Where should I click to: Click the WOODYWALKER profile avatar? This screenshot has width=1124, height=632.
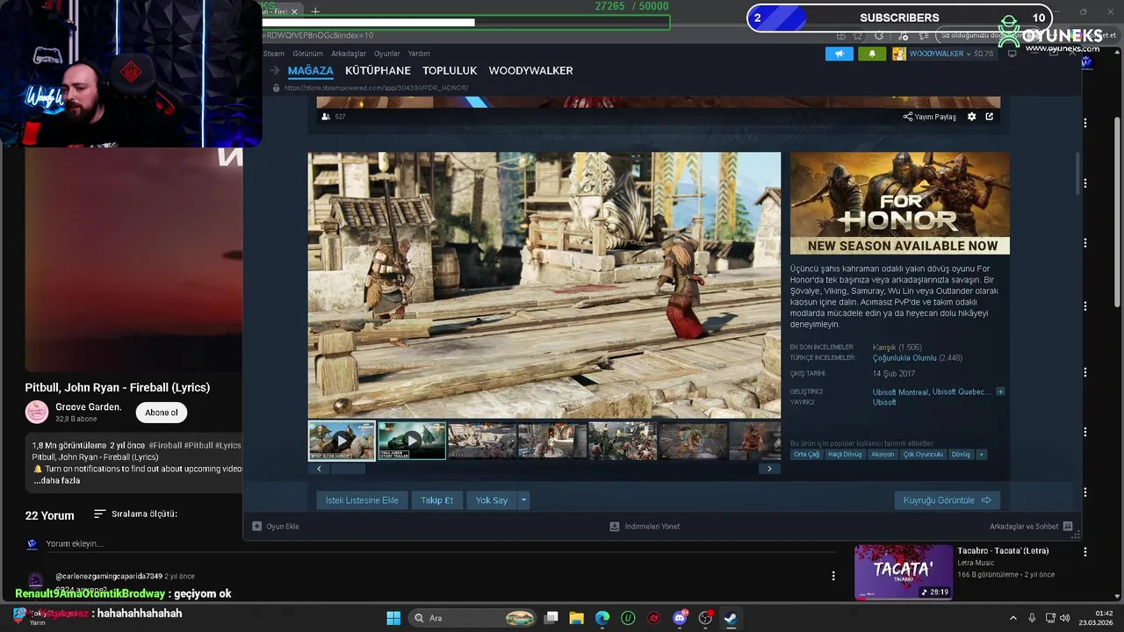[x=899, y=54]
